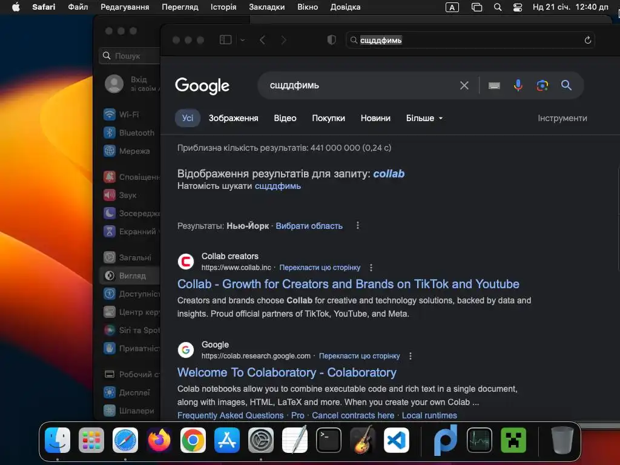
Task: Open Minecraft from the Dock
Action: (513, 440)
